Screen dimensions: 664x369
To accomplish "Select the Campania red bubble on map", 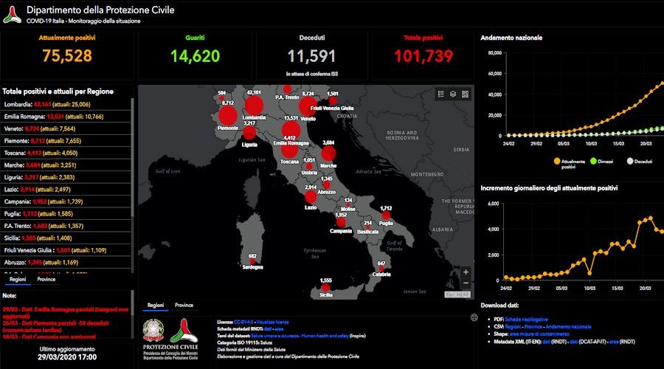I will click(341, 222).
